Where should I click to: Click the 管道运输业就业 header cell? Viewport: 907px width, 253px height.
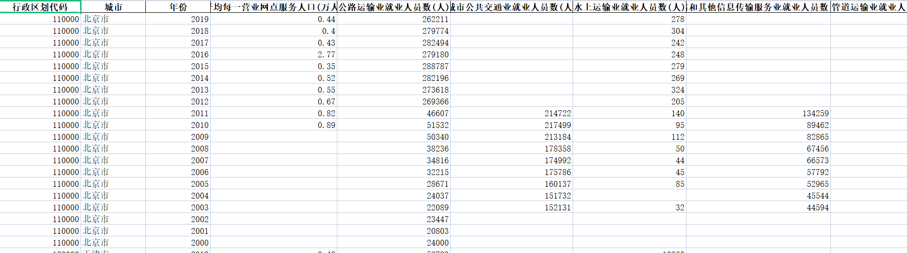click(x=869, y=7)
